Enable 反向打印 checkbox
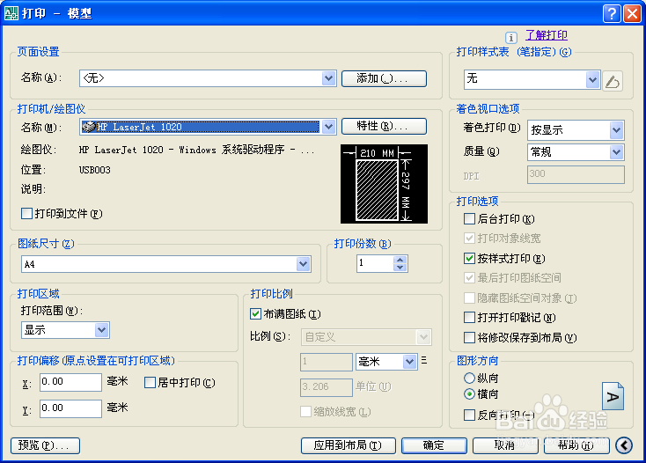The width and height of the screenshot is (646, 463). [x=469, y=415]
